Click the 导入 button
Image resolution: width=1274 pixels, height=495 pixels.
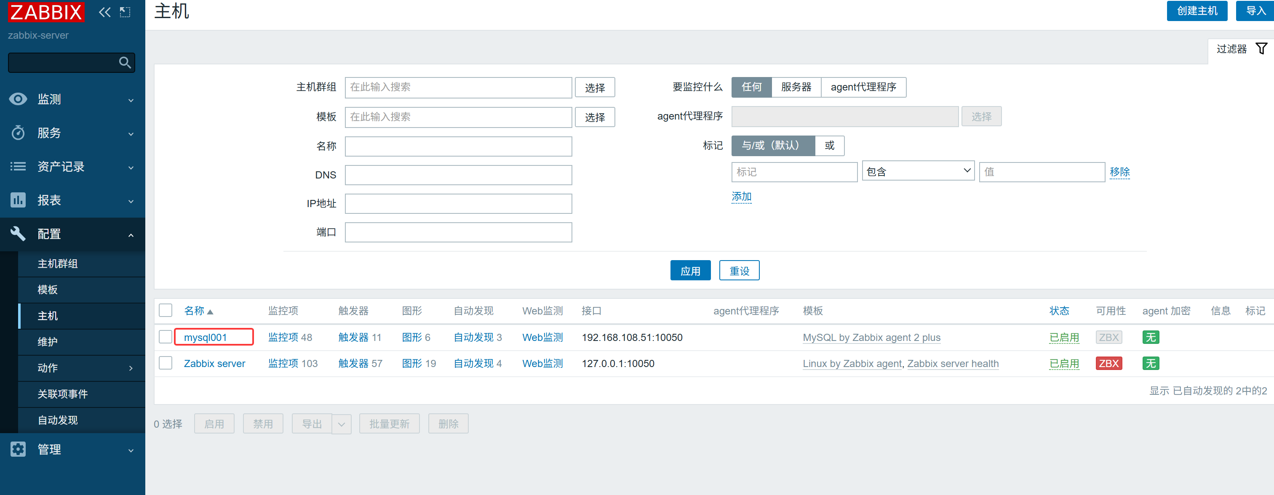click(1255, 11)
